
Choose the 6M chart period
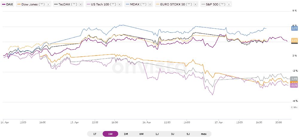click(141, 134)
